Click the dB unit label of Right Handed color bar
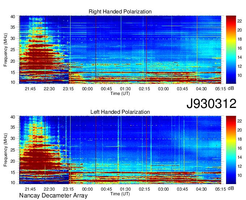 point(231,88)
